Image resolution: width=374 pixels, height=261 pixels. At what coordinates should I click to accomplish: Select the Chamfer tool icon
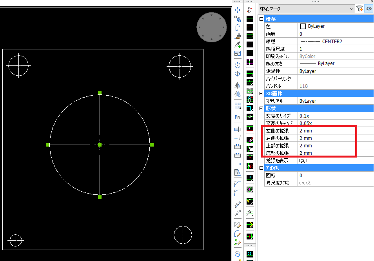click(237, 184)
